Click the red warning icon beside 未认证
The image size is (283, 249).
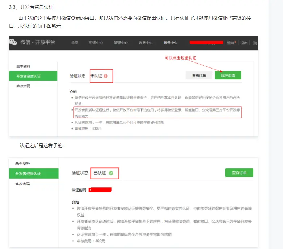pos(106,76)
